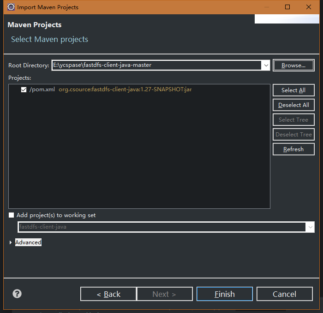Enable Add project(s) to working set
The width and height of the screenshot is (323, 313).
click(x=12, y=215)
